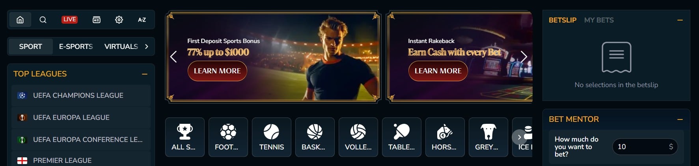Show more sport category tabs with the arrow
Image resolution: width=699 pixels, height=166 pixels.
pos(147,47)
